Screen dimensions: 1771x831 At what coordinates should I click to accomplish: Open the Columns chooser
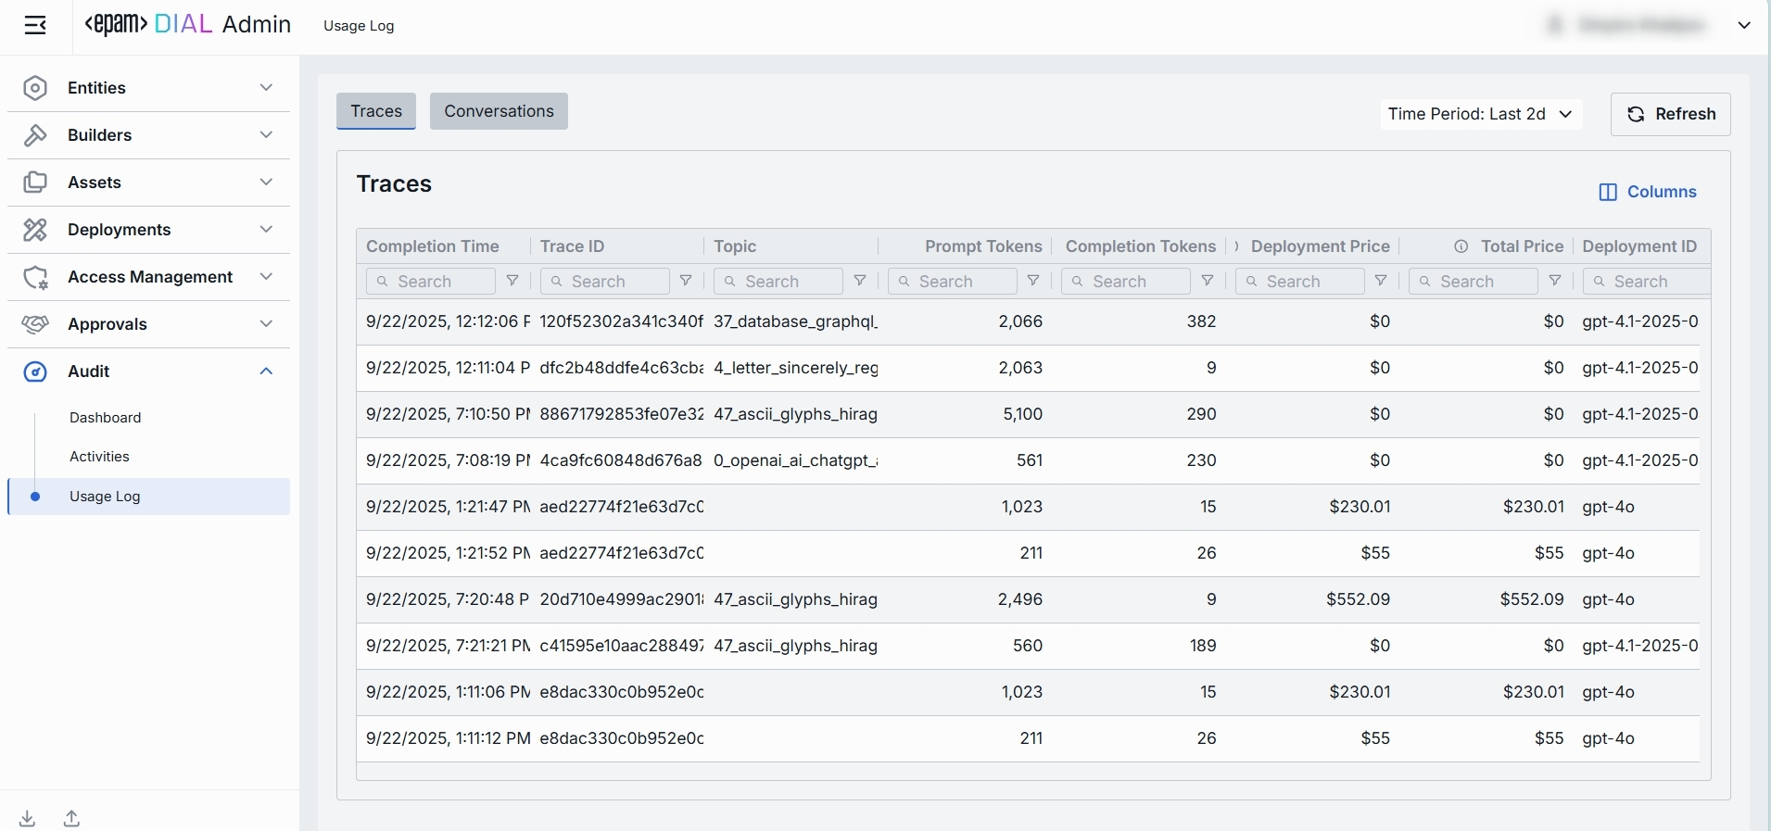(x=1649, y=192)
